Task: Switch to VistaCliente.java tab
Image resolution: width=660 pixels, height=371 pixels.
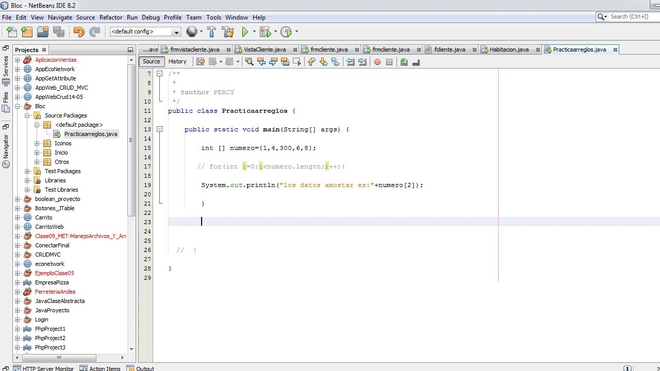Action: coord(265,49)
